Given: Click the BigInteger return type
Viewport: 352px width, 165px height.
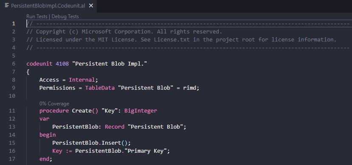Looking at the screenshot, I should click(x=141, y=111).
